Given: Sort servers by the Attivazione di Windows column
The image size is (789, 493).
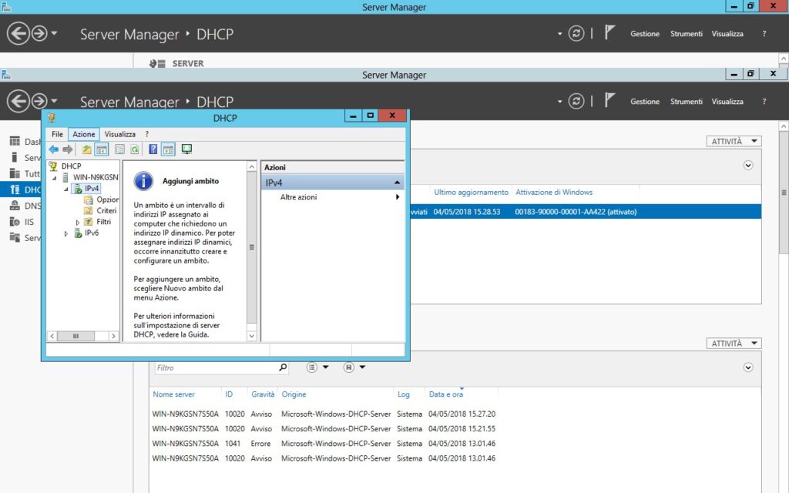Looking at the screenshot, I should [x=554, y=192].
